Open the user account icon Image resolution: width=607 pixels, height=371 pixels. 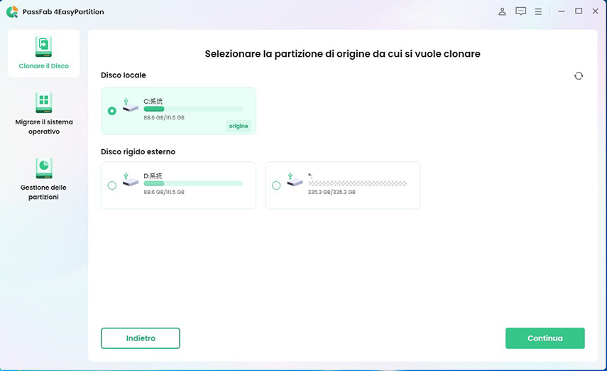pos(503,11)
